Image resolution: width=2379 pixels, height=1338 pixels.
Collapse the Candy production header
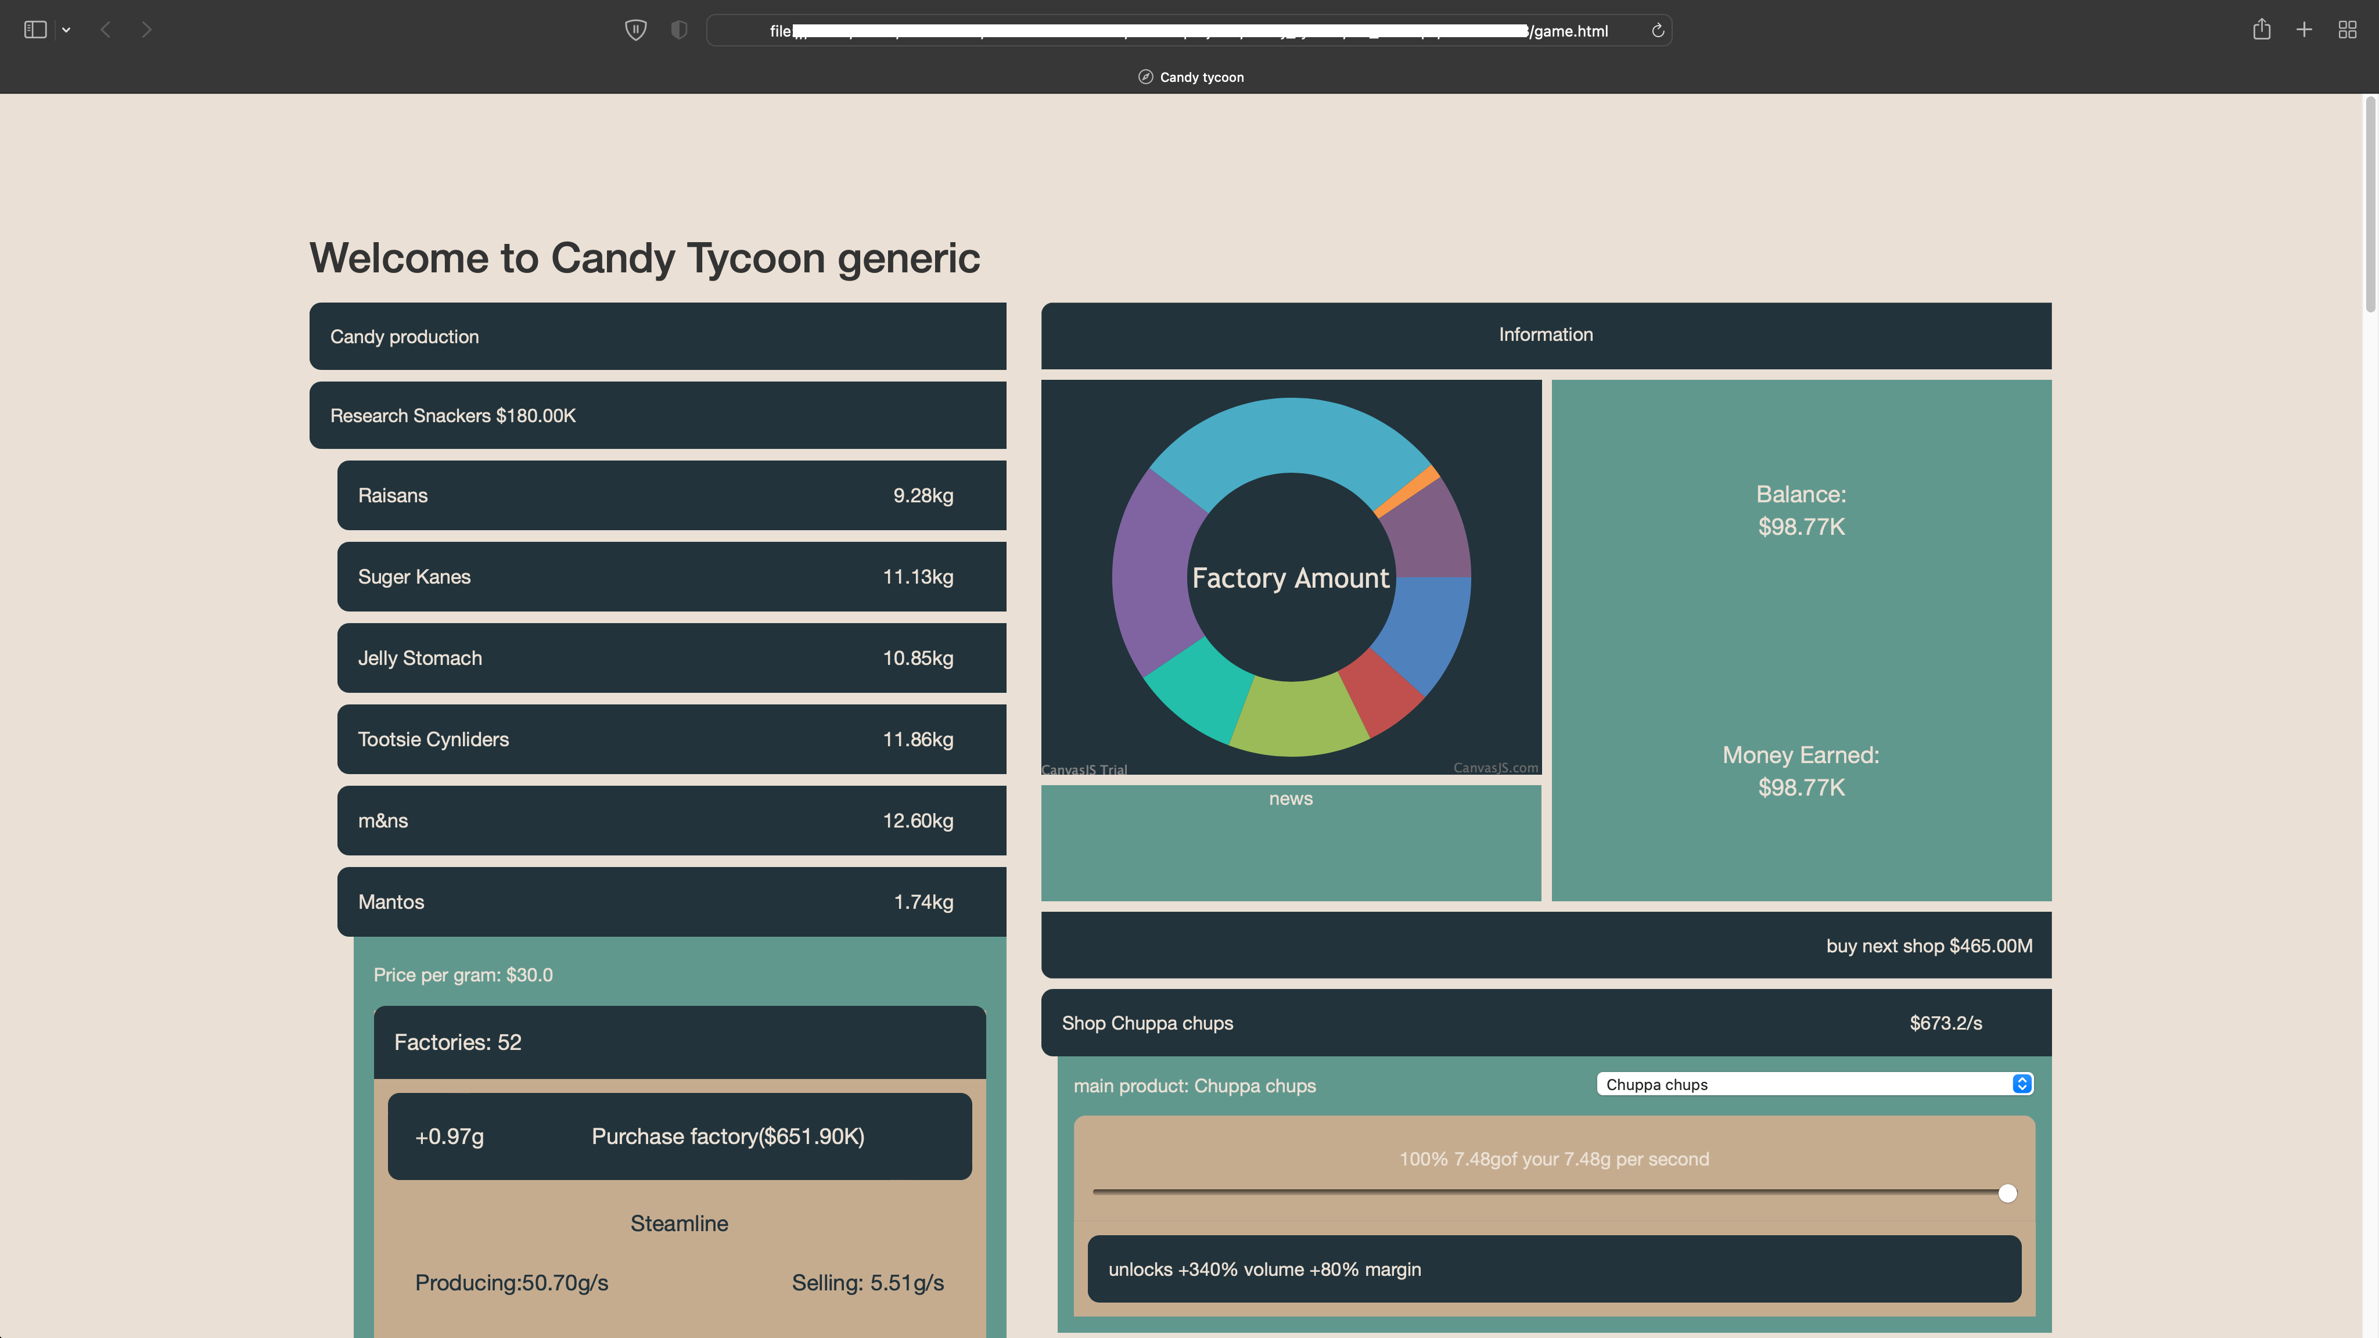657,336
